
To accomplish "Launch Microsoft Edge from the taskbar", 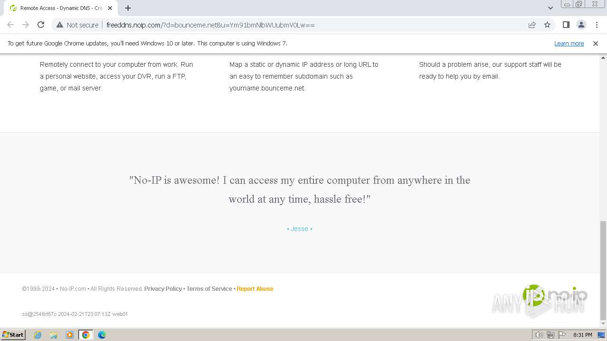I will (x=102, y=335).
